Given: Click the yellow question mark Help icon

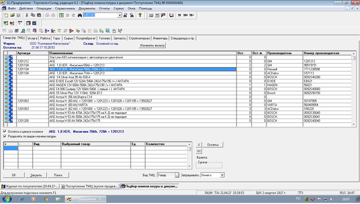Looking at the screenshot, I should pyautogui.click(x=140, y=15).
